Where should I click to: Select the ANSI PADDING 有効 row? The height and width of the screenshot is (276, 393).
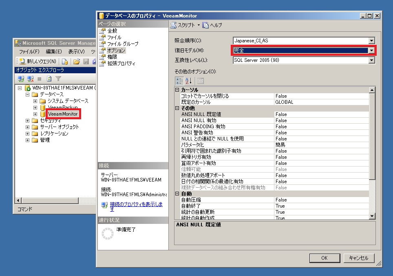click(x=275, y=127)
